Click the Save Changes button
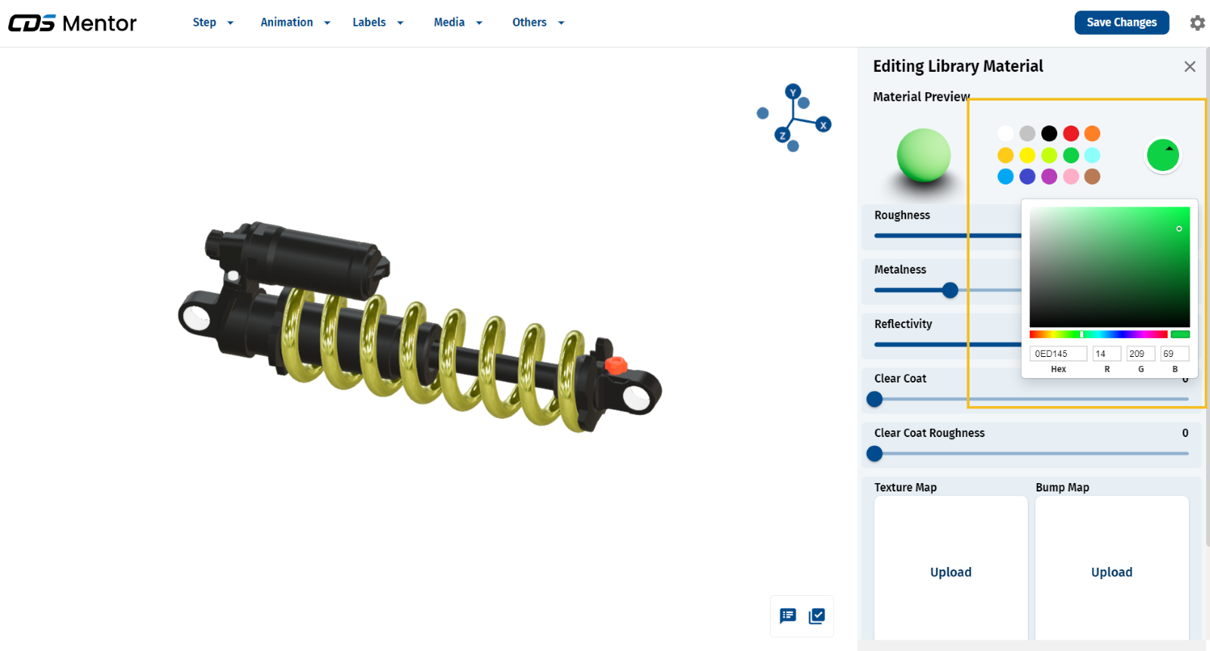The height and width of the screenshot is (651, 1210). tap(1122, 23)
